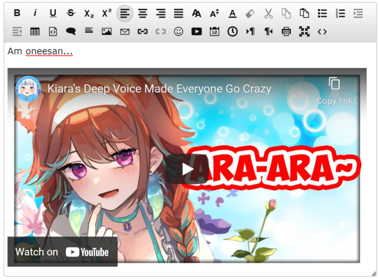The image size is (379, 280).
Task: Apply subscript formatting
Action: click(x=89, y=13)
